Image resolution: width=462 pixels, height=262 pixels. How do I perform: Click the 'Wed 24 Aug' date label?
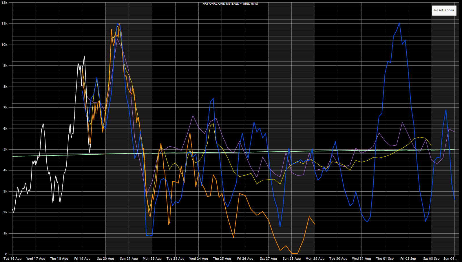coord(199,259)
